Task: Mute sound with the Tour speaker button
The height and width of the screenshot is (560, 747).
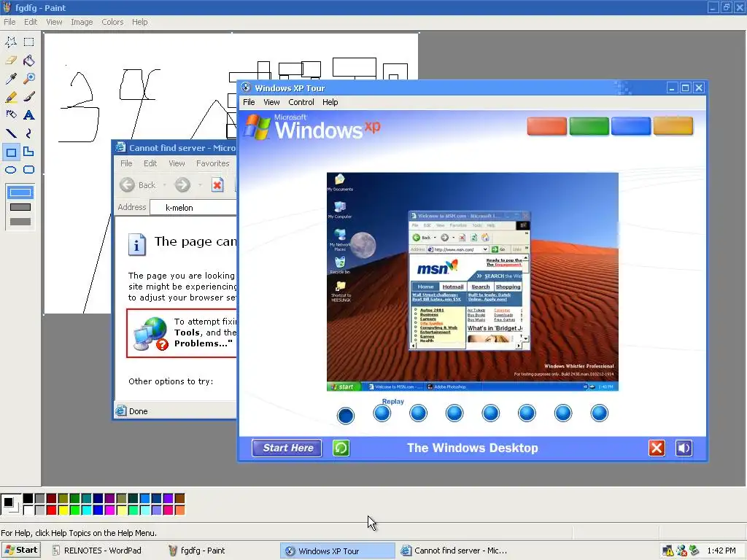Action: (x=684, y=448)
